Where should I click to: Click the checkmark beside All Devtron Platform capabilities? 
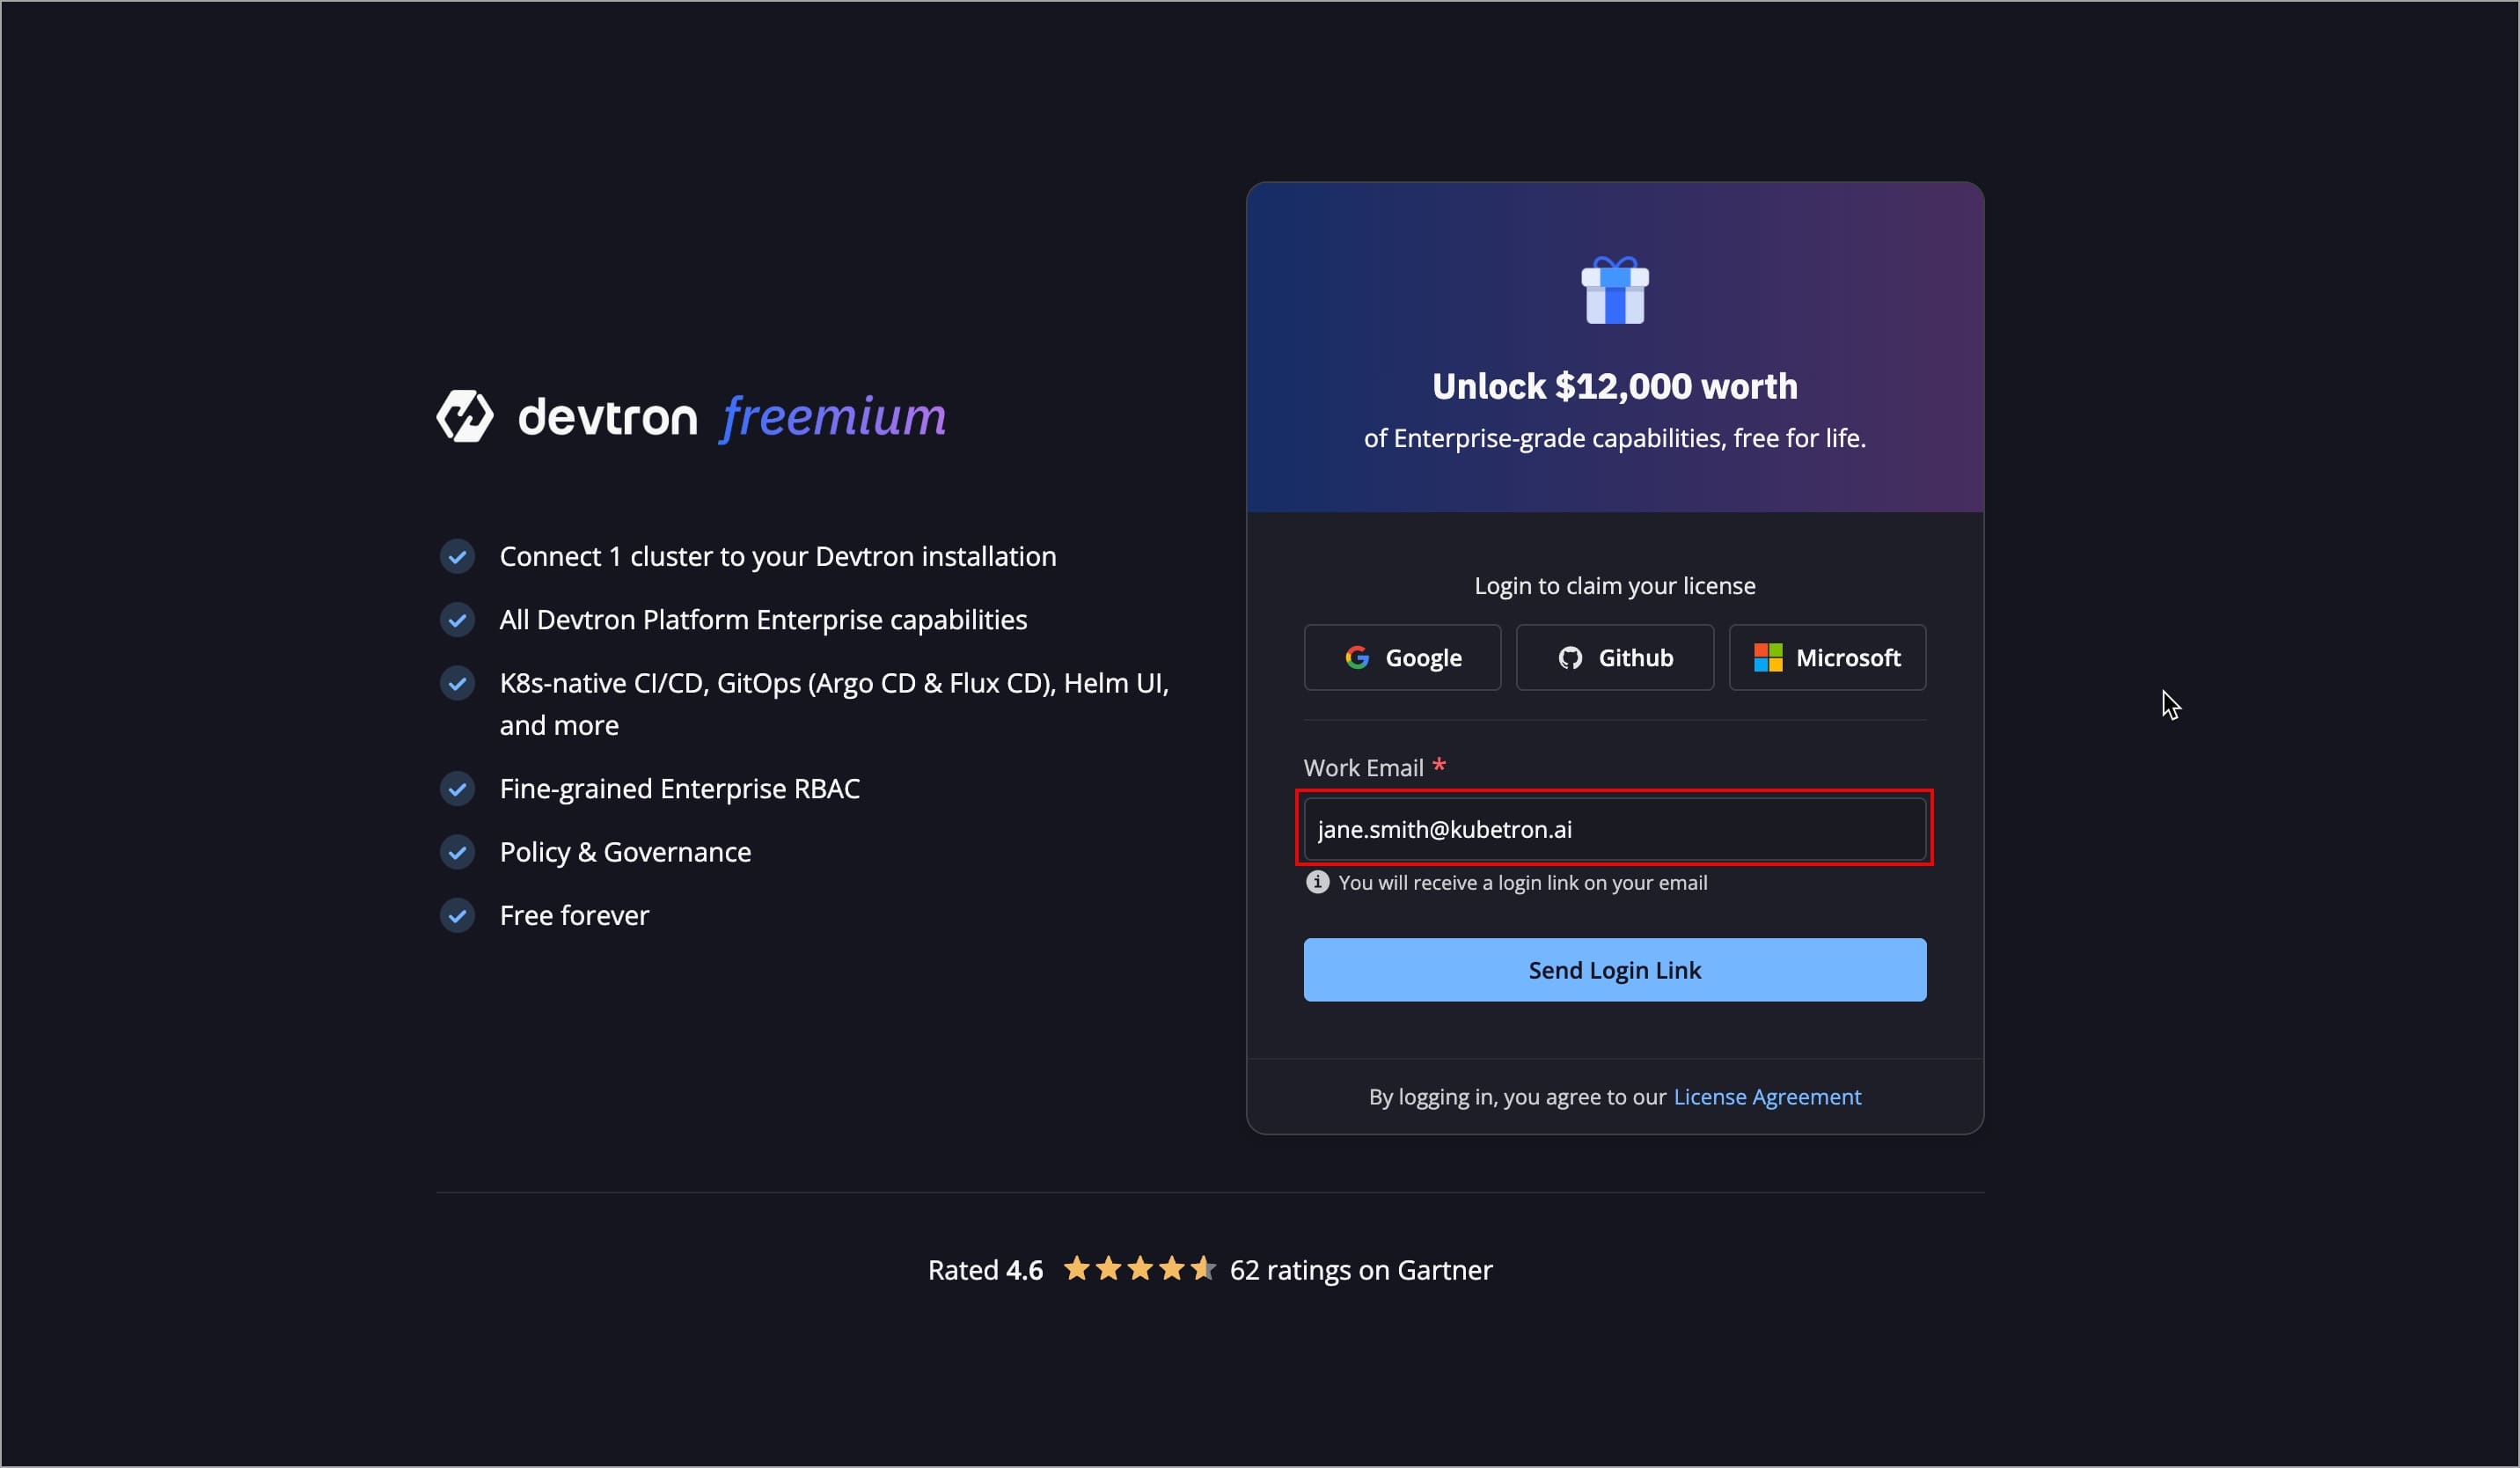point(458,620)
